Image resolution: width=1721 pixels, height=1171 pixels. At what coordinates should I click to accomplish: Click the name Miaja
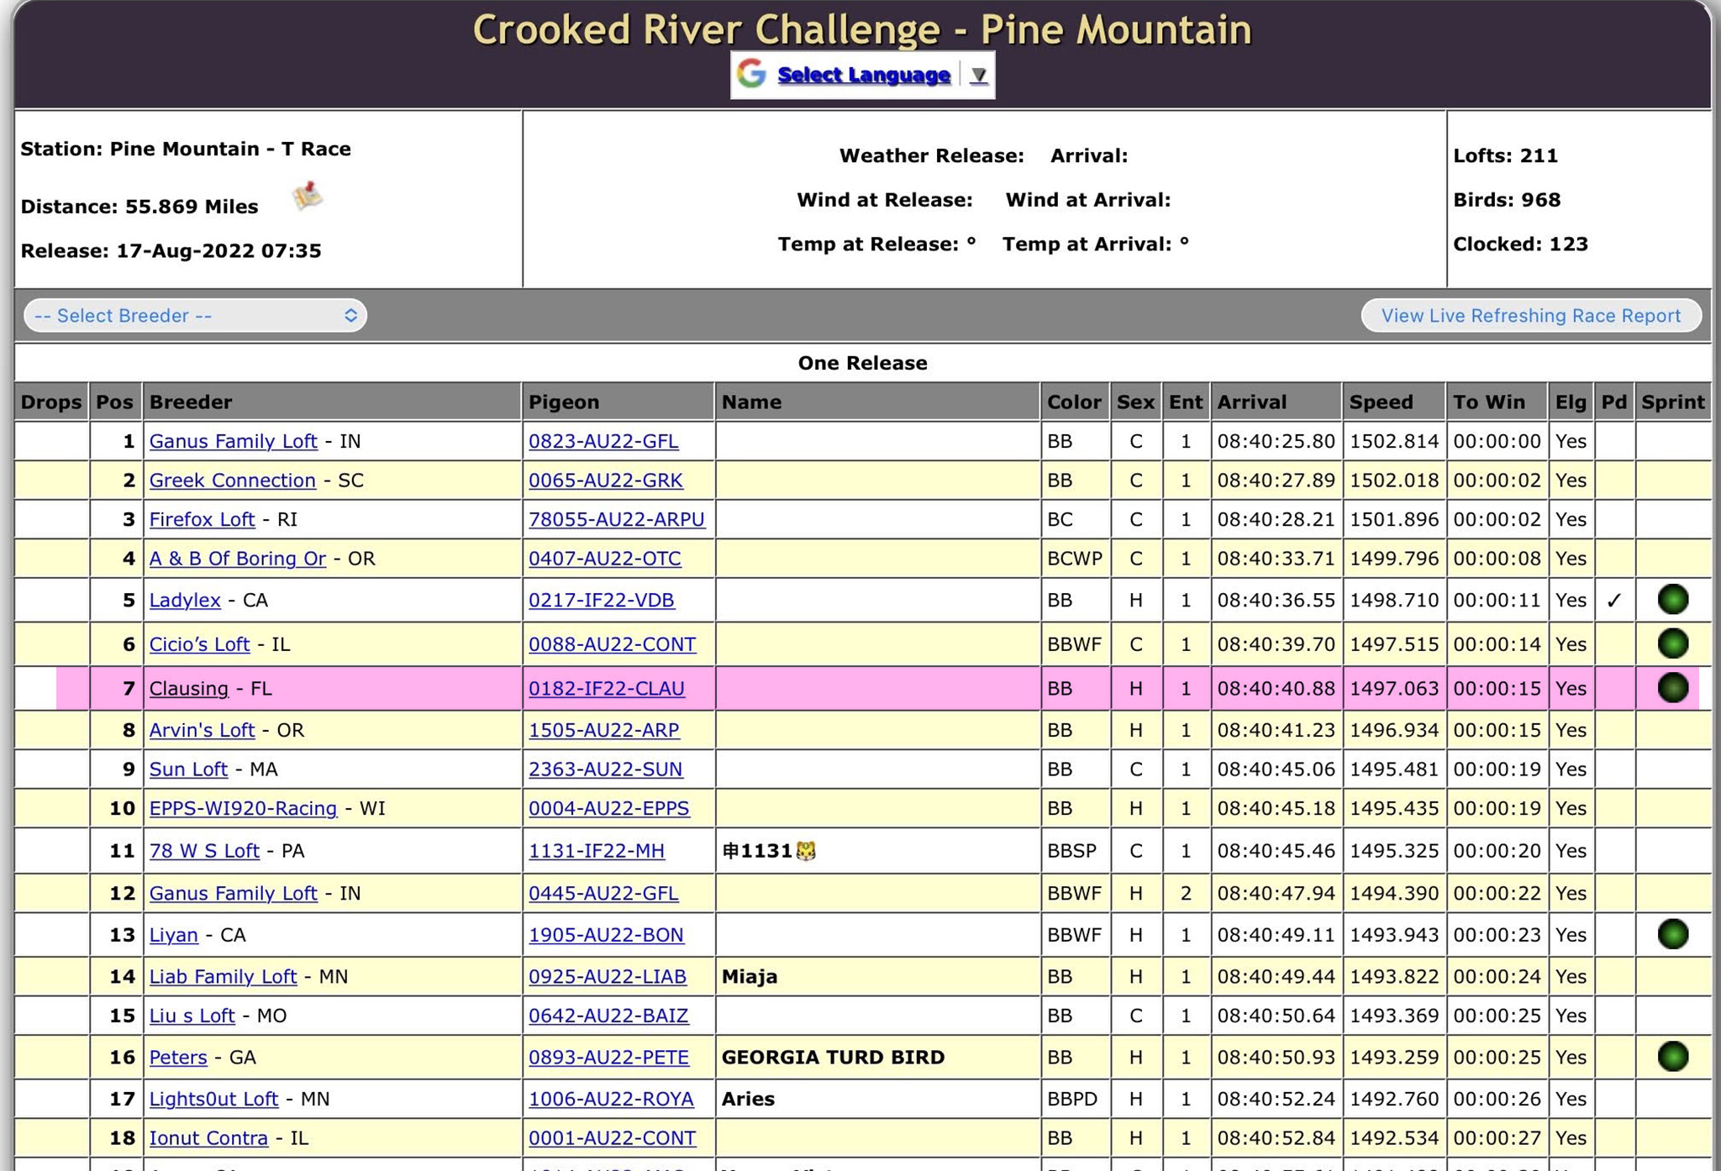(749, 976)
